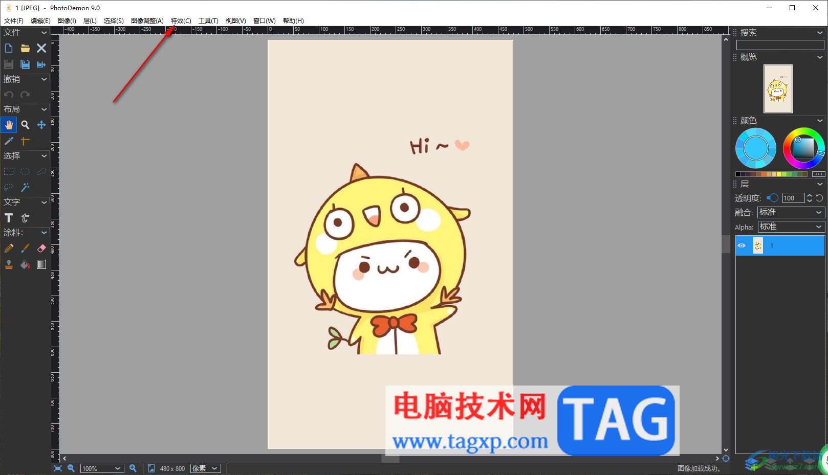Open the 编辑(E) menu
Screen dimensions: 828x475
(40, 21)
